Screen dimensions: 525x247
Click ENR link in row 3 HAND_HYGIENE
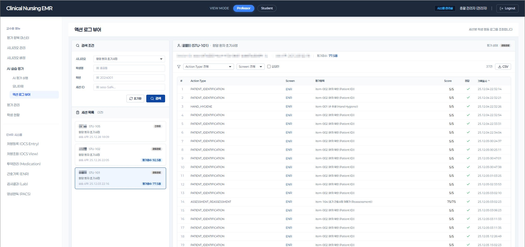tap(289, 106)
